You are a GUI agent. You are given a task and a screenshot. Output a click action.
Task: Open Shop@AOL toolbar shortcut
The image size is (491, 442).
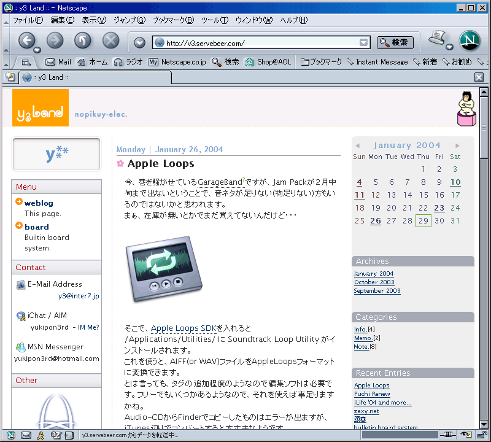(268, 62)
